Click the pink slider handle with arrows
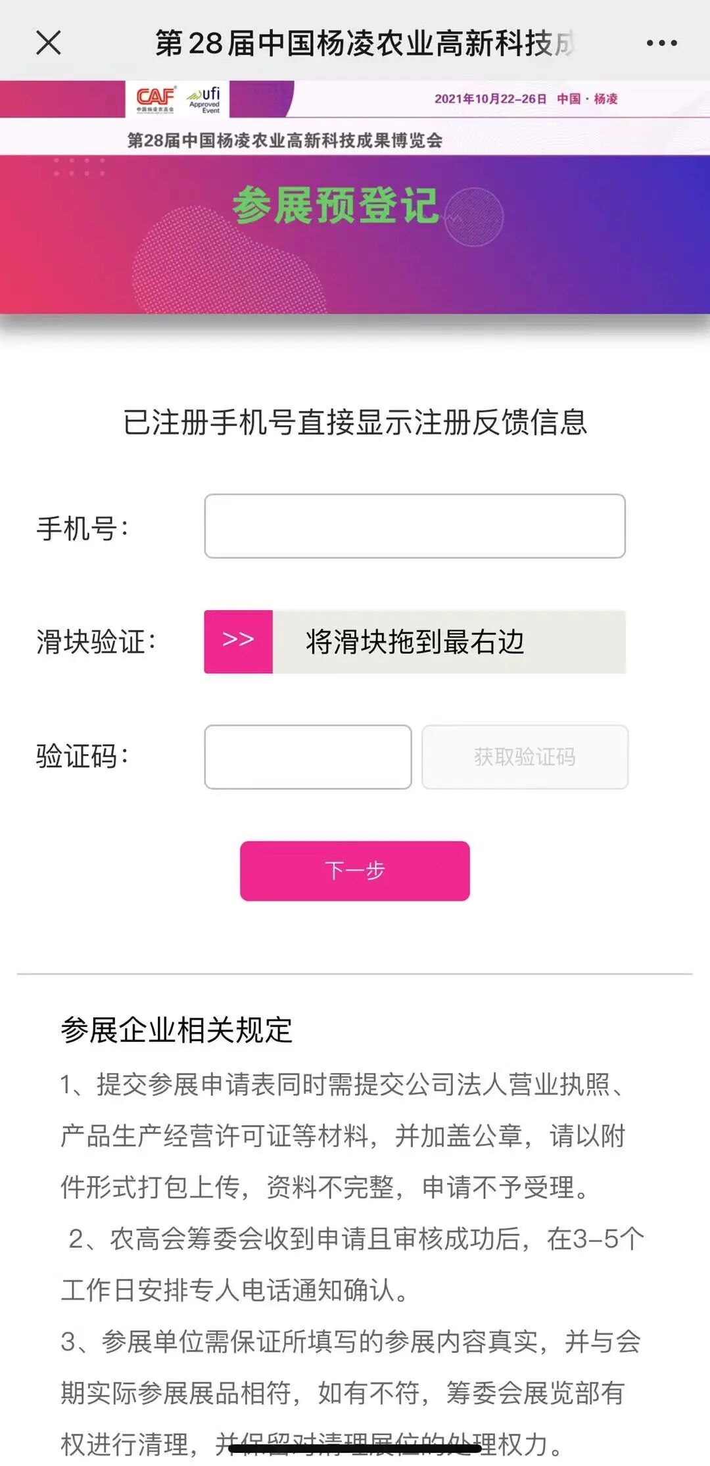This screenshot has height=1466, width=710. click(x=238, y=642)
